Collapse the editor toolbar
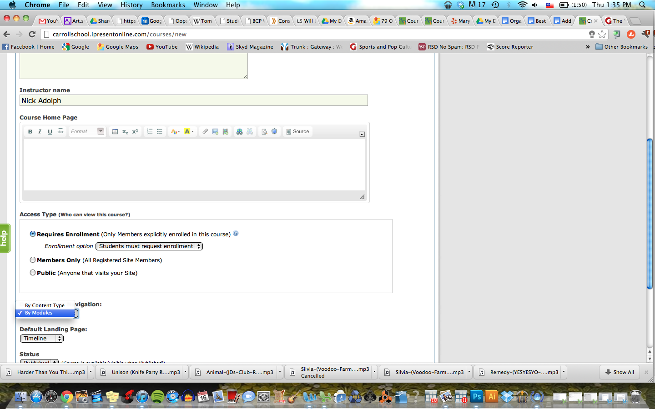 tap(362, 134)
